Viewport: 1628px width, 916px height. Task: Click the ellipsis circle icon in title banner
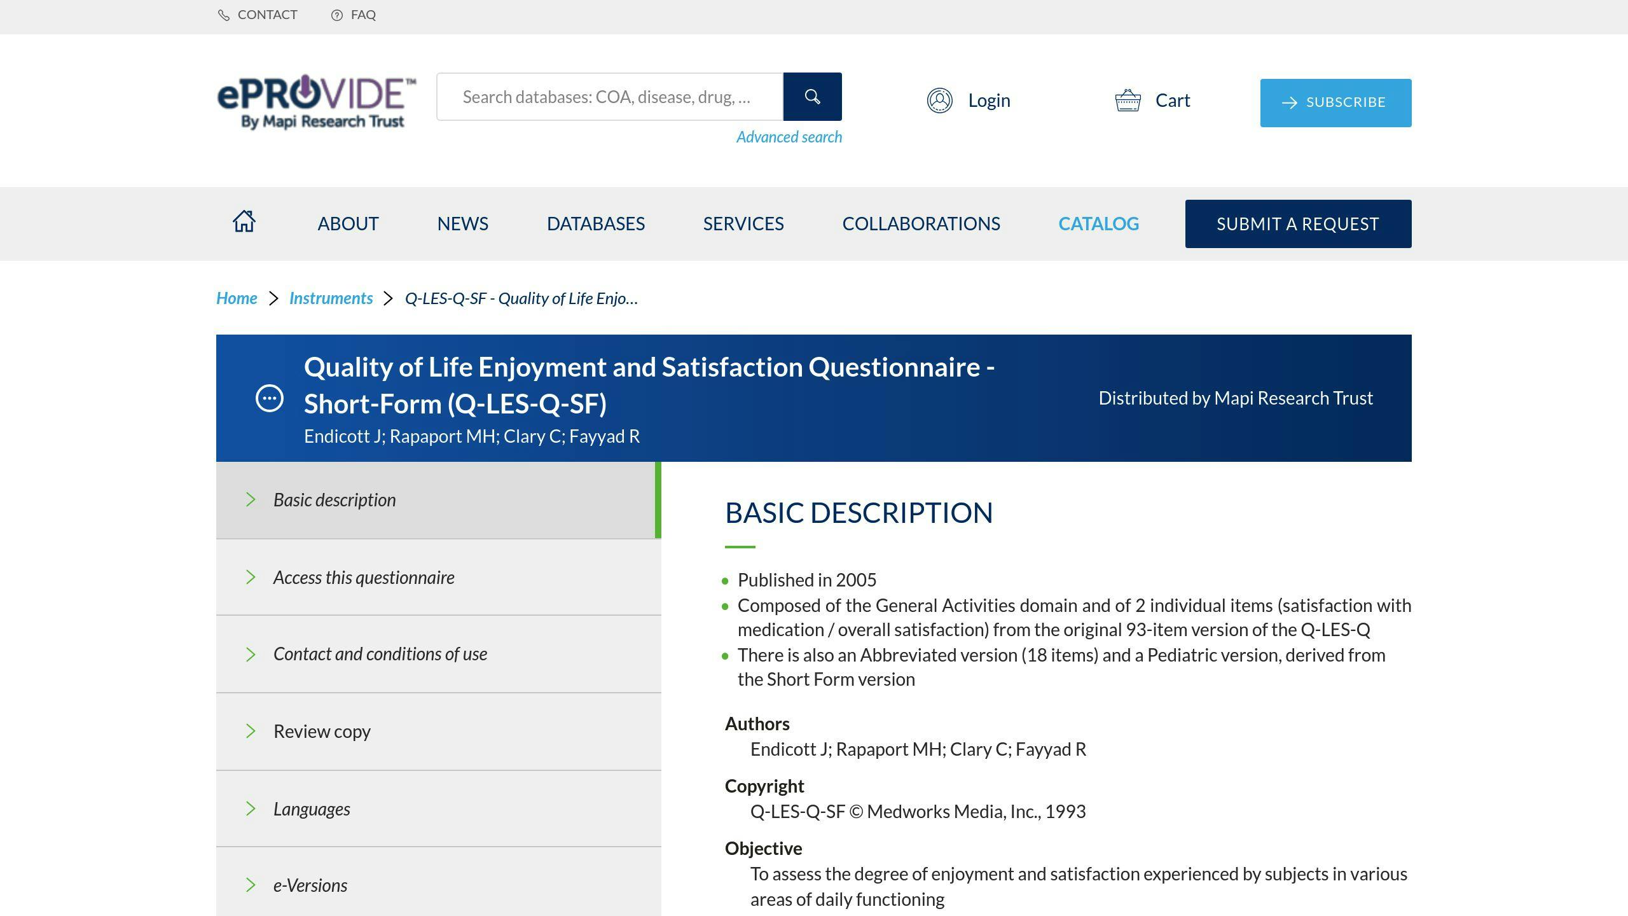click(270, 398)
